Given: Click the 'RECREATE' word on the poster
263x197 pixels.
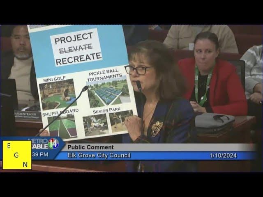Looking at the screenshot, I should (x=78, y=59).
